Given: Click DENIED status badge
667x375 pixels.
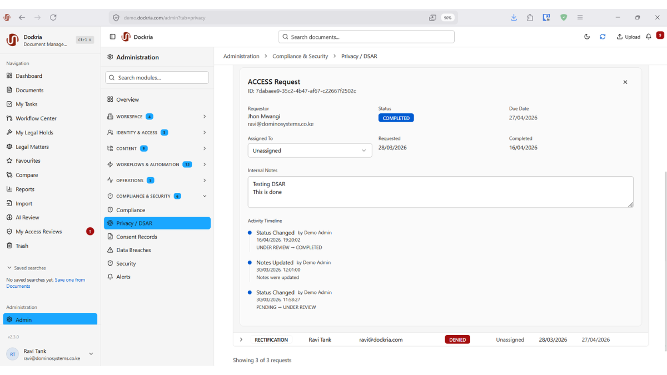Looking at the screenshot, I should pos(457,339).
